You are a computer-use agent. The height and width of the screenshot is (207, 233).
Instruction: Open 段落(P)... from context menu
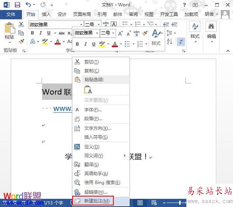coord(101,119)
